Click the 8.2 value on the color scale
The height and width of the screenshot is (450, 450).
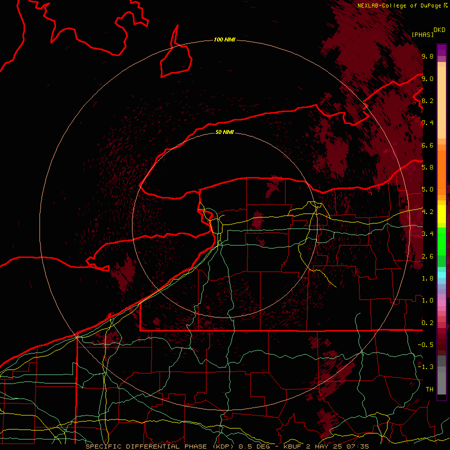coord(427,100)
